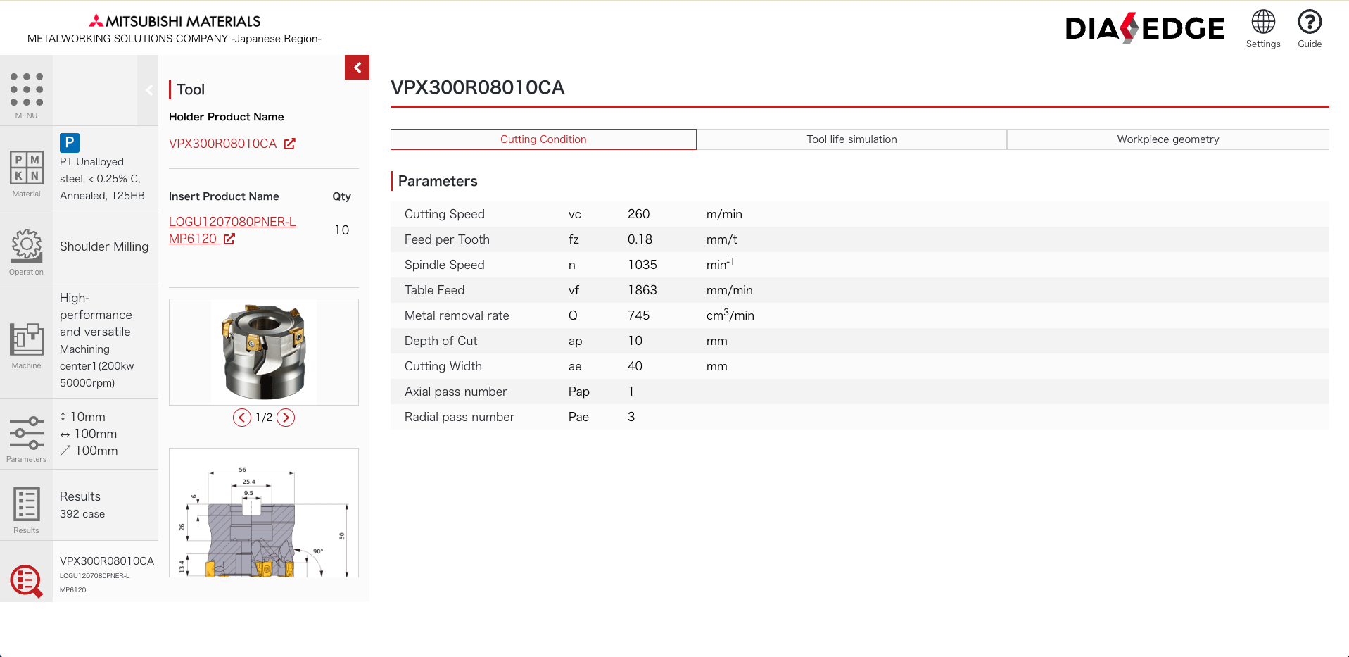1349x657 pixels.
Task: Select the Shoulder Milling operation entry
Action: coord(104,246)
